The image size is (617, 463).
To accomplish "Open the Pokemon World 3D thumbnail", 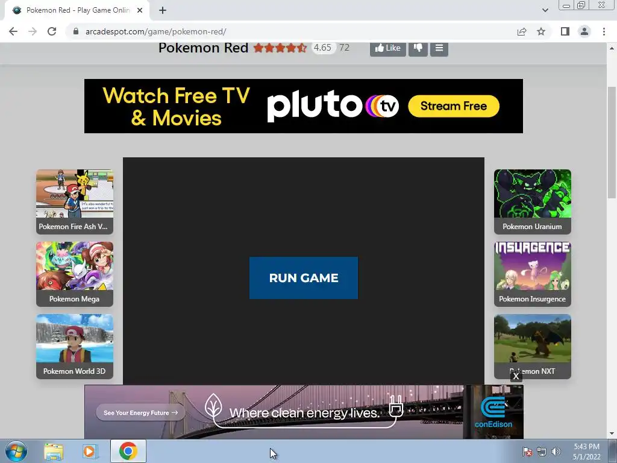I will point(75,347).
